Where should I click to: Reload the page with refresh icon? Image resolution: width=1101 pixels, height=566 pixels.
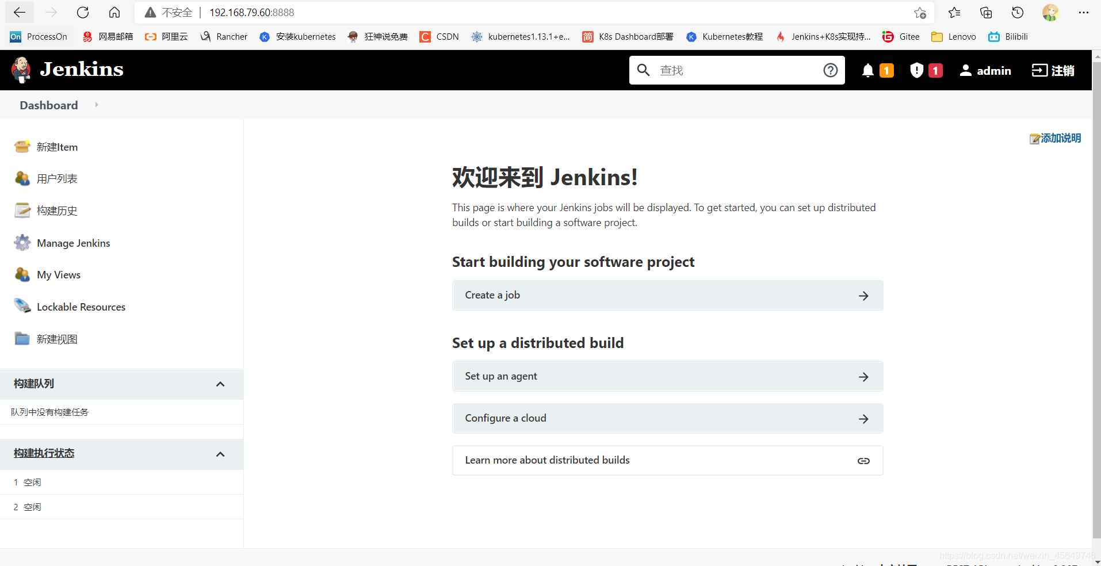[83, 13]
